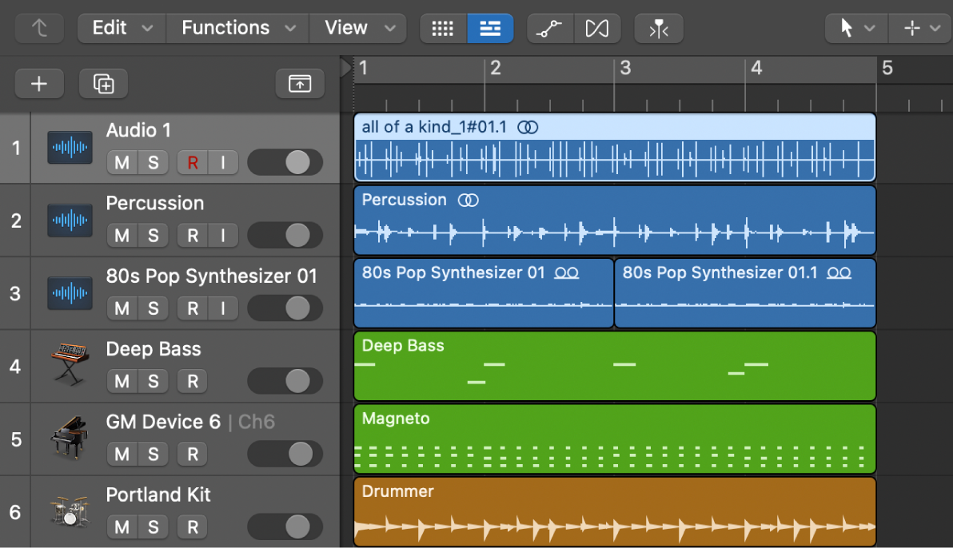Click the duplicate track icon

103,83
